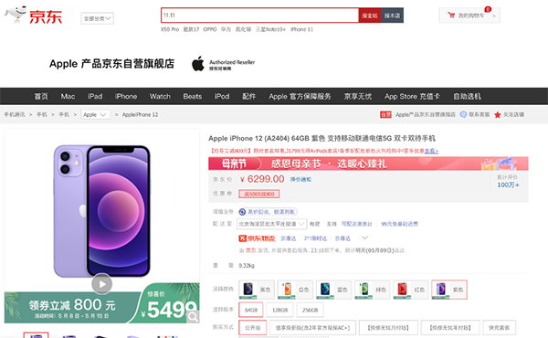Click the 京准达 delivery service link

(288, 238)
